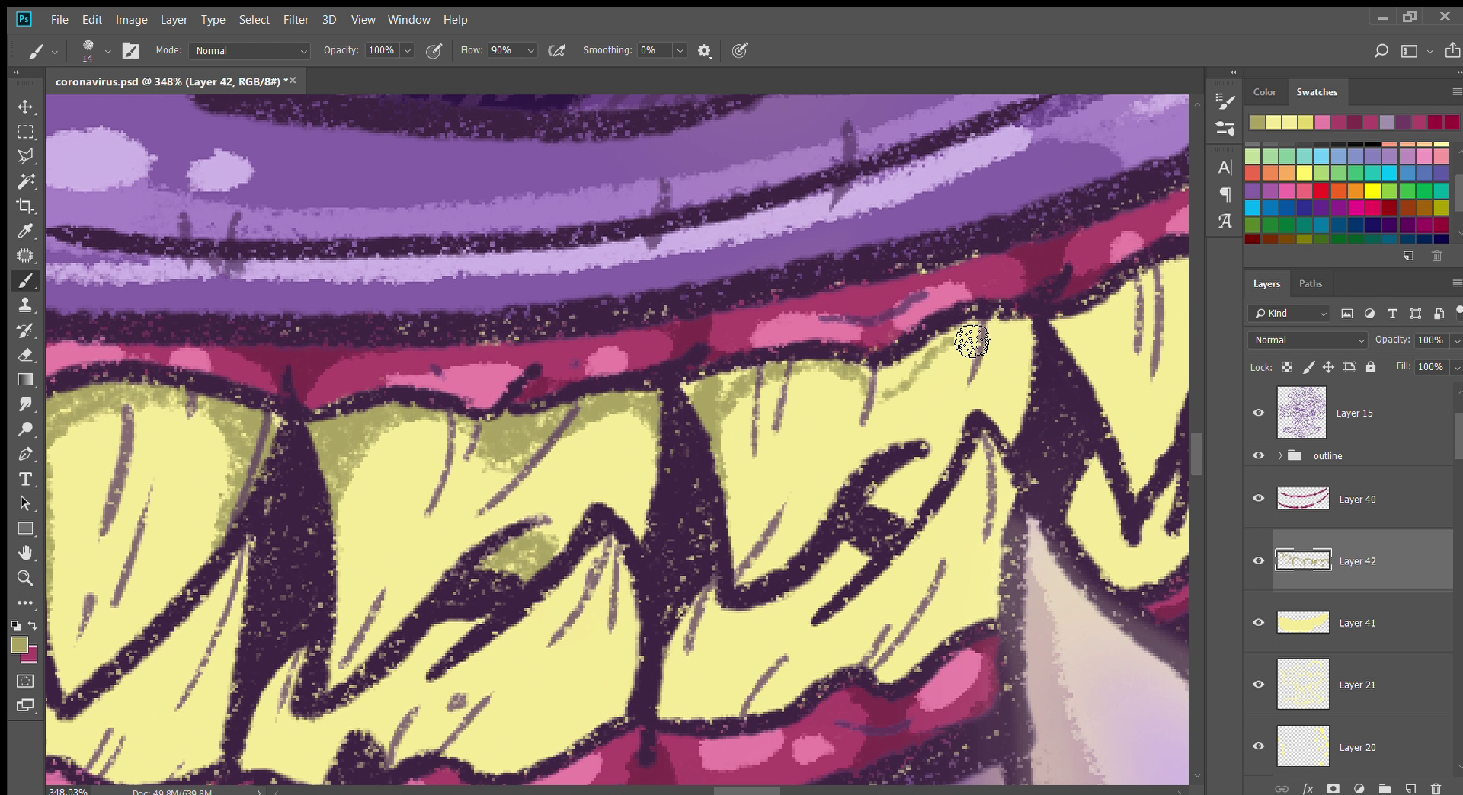Open brush smoothing options gear

click(x=704, y=51)
